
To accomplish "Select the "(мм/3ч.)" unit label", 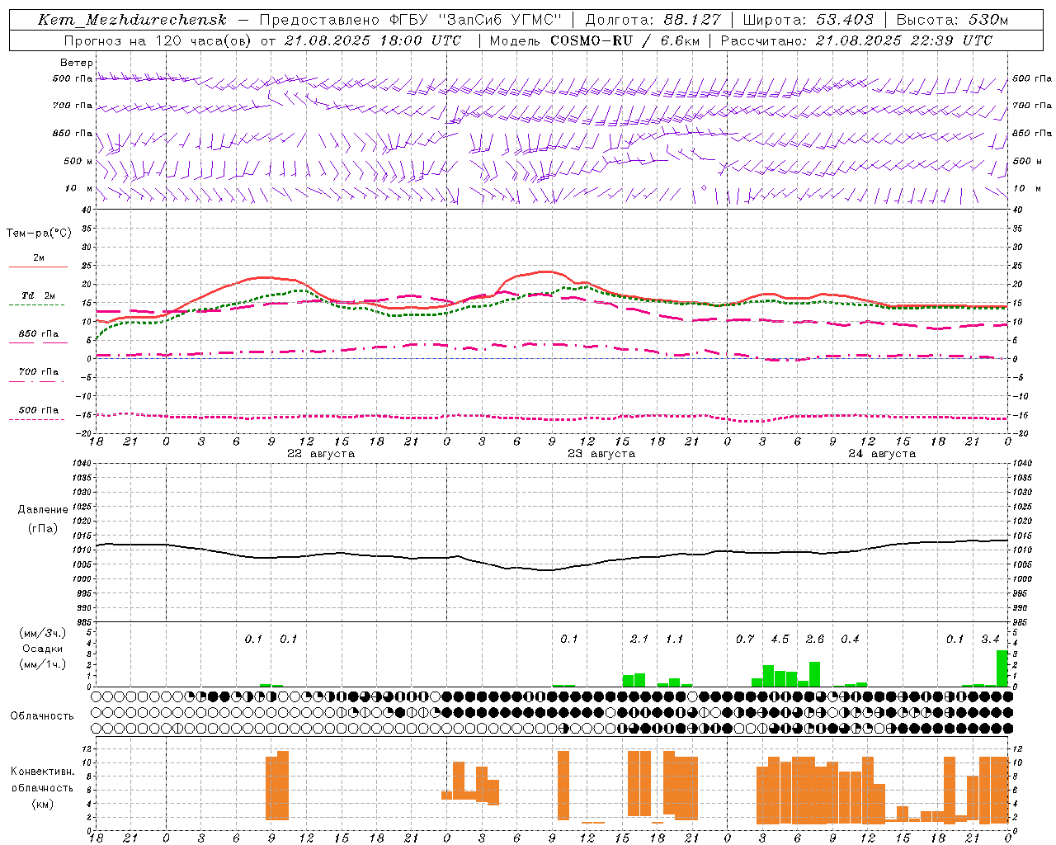I will click(42, 633).
